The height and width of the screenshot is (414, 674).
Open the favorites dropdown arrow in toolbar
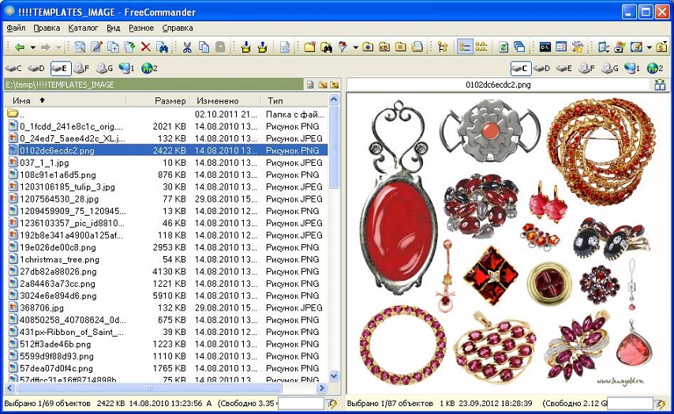click(355, 47)
